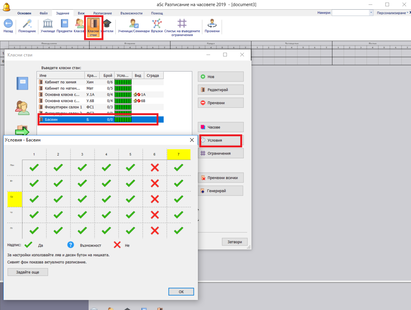Toggle the Friday period 7 checkmark cell
Viewport: 411px width, 310px height.
[179, 230]
